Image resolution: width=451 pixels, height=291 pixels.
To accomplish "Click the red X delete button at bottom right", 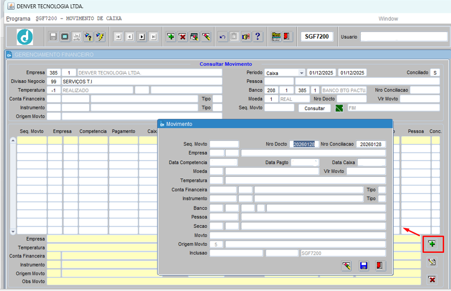I will (432, 279).
